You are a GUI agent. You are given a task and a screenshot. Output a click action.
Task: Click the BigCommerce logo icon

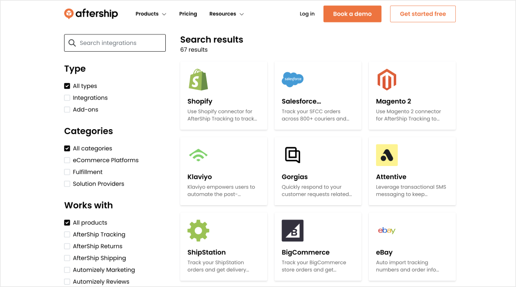pyautogui.click(x=292, y=231)
